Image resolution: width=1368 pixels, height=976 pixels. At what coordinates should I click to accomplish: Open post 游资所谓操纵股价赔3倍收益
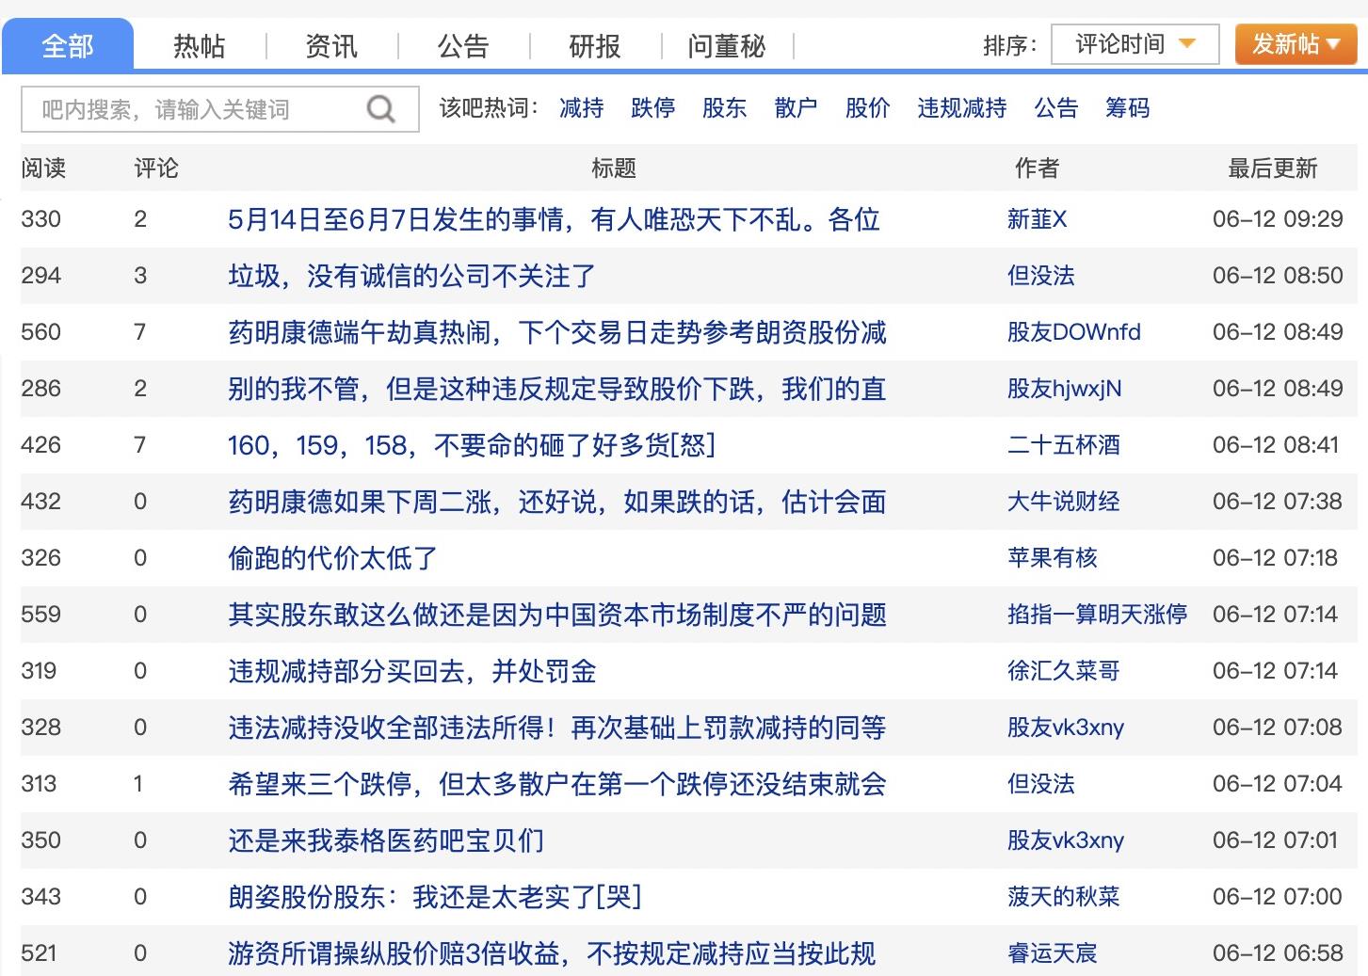pos(552,953)
